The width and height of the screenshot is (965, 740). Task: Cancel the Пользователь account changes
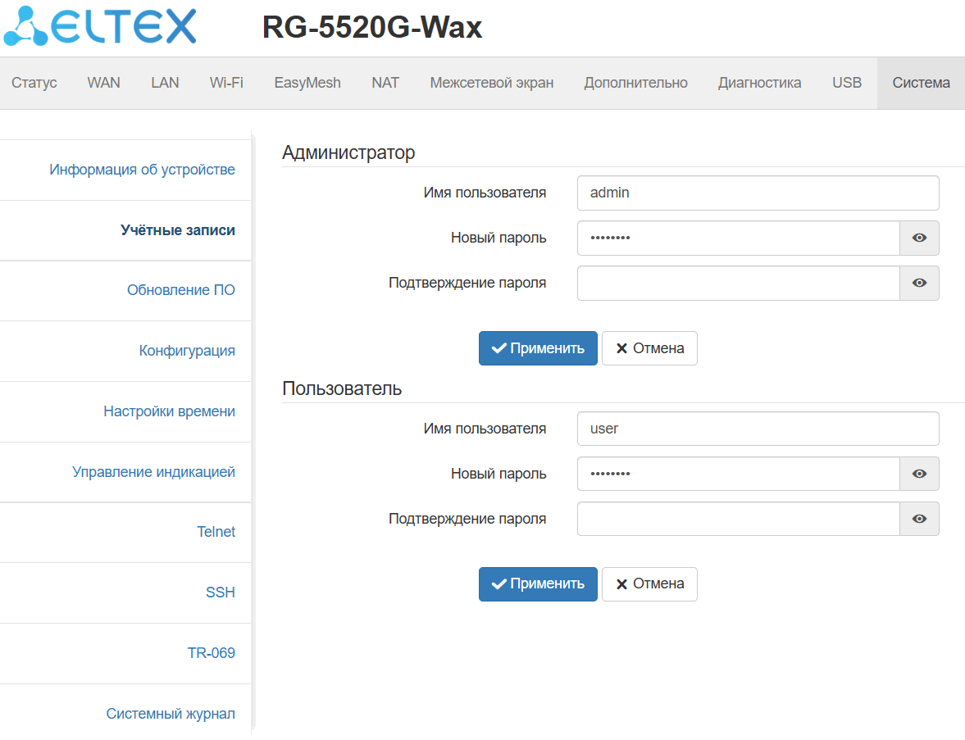point(649,583)
